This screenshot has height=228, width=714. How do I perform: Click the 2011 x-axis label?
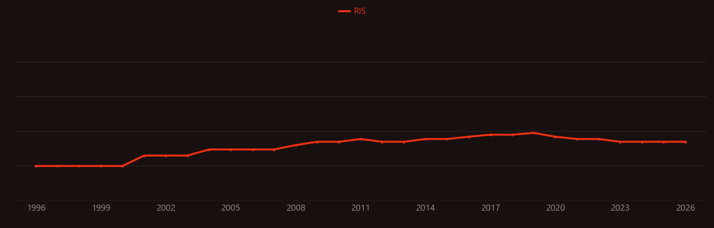tap(361, 208)
